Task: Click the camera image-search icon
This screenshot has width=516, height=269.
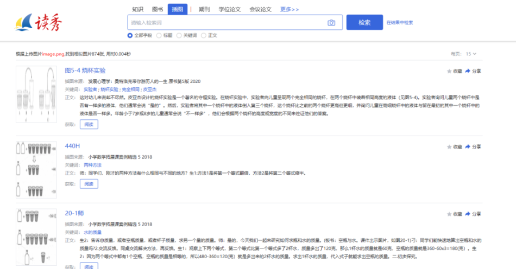Action: click(331, 23)
